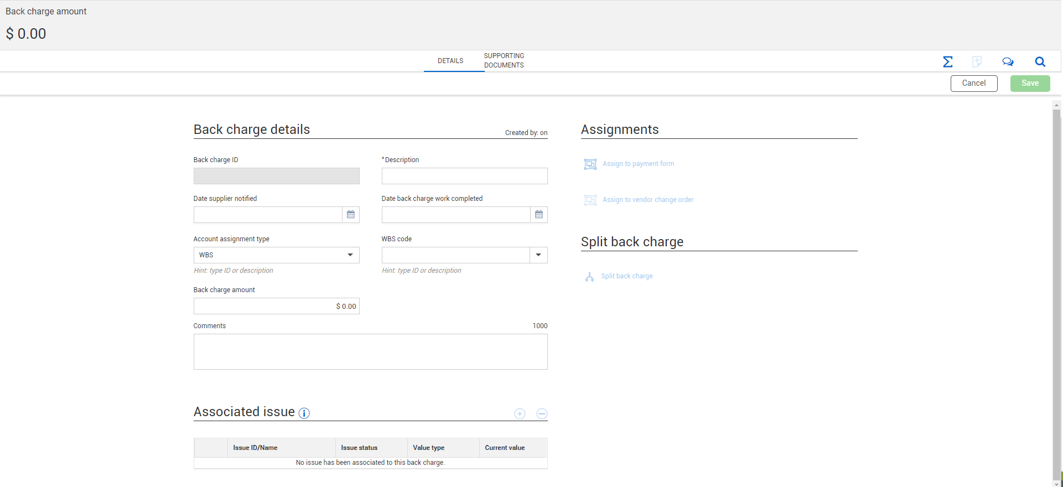Click the magnifying glass search icon
This screenshot has height=487, width=1063.
coord(1040,62)
